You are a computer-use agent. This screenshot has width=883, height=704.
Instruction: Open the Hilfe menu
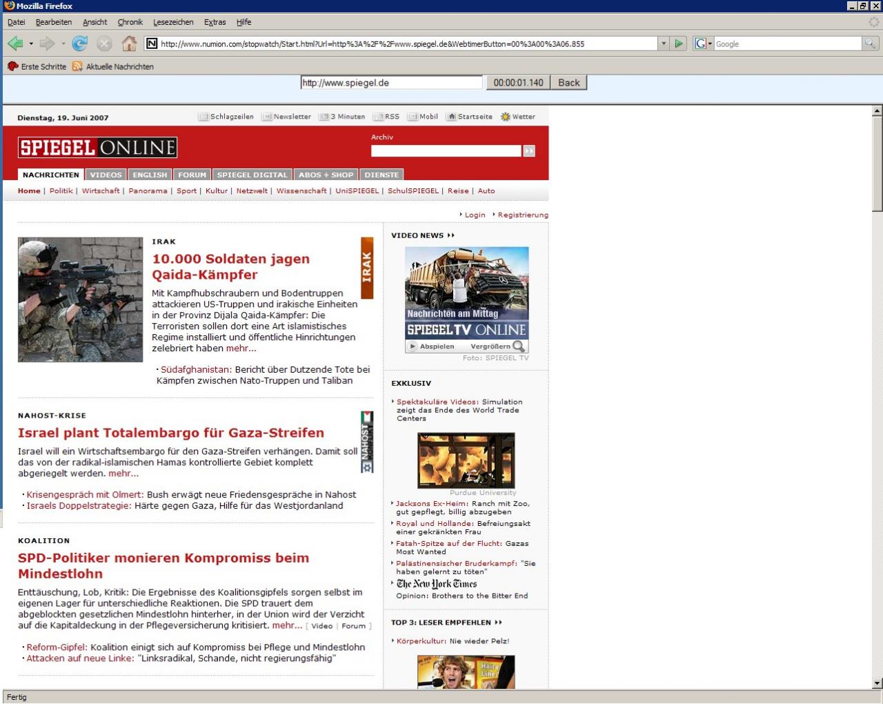[x=244, y=22]
